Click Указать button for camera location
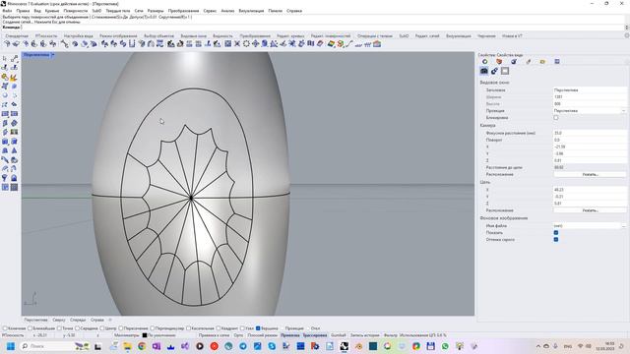The height and width of the screenshot is (354, 630). [x=590, y=175]
